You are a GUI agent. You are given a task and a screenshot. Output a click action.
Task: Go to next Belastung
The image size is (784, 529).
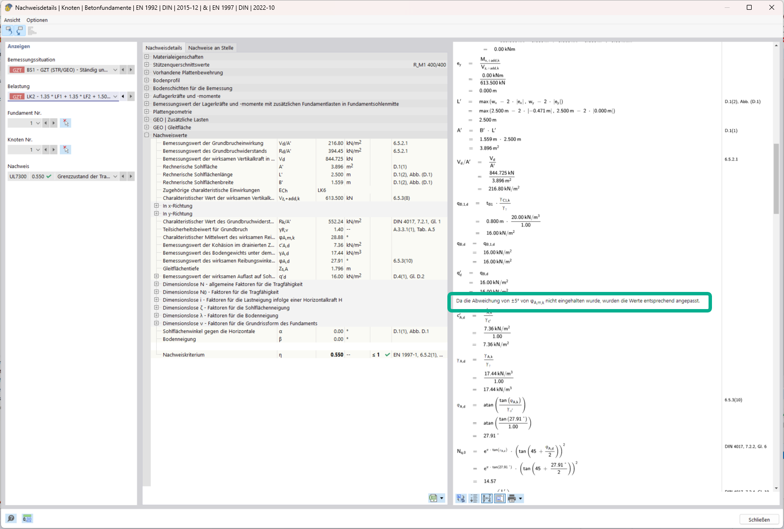coord(131,96)
